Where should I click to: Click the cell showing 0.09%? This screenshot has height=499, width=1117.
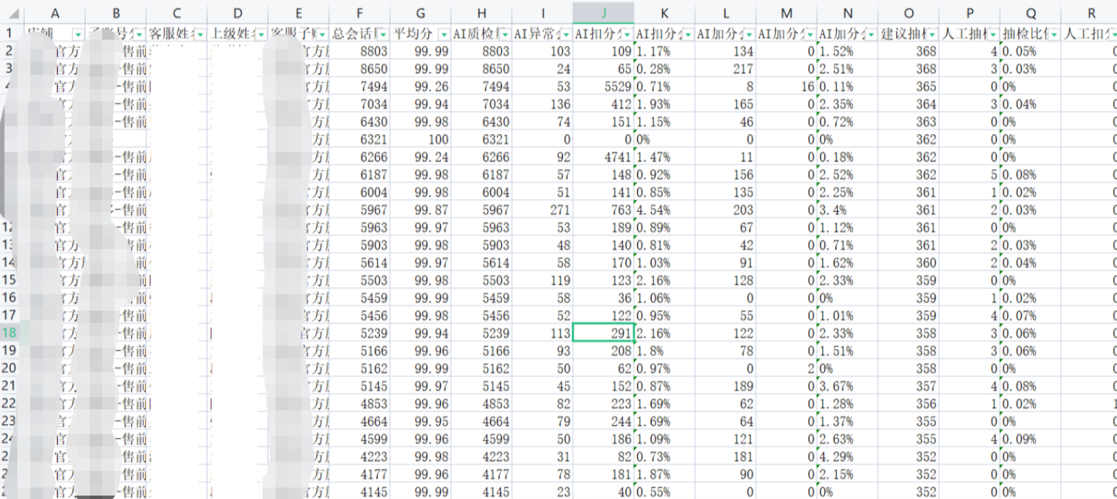(1031, 439)
